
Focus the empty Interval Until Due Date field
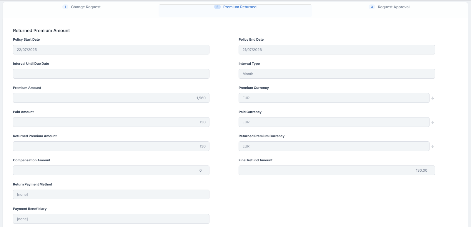(111, 74)
